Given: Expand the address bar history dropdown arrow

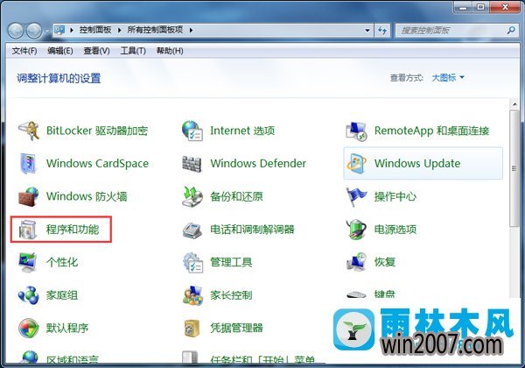Looking at the screenshot, I should (x=367, y=31).
